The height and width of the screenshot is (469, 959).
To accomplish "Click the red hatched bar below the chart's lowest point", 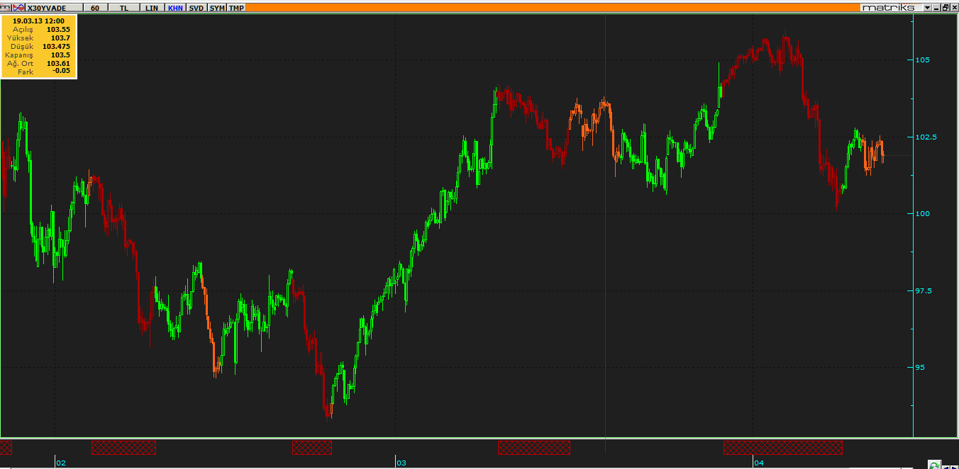I will coord(311,447).
